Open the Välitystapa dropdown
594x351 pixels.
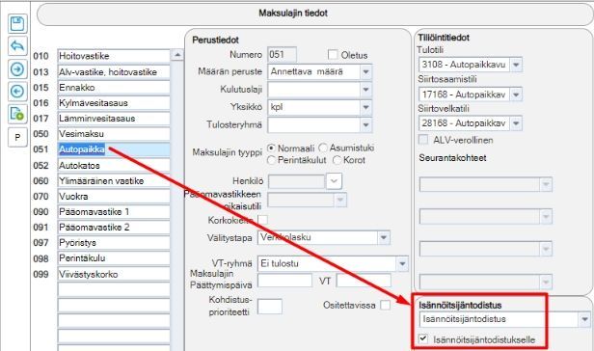pos(384,238)
